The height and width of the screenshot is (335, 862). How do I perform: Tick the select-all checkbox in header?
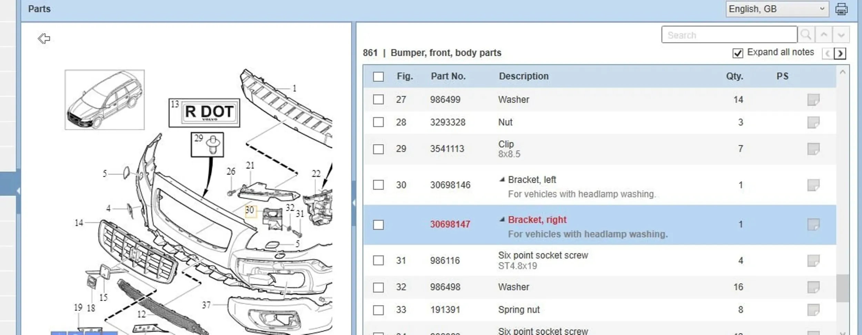click(378, 76)
